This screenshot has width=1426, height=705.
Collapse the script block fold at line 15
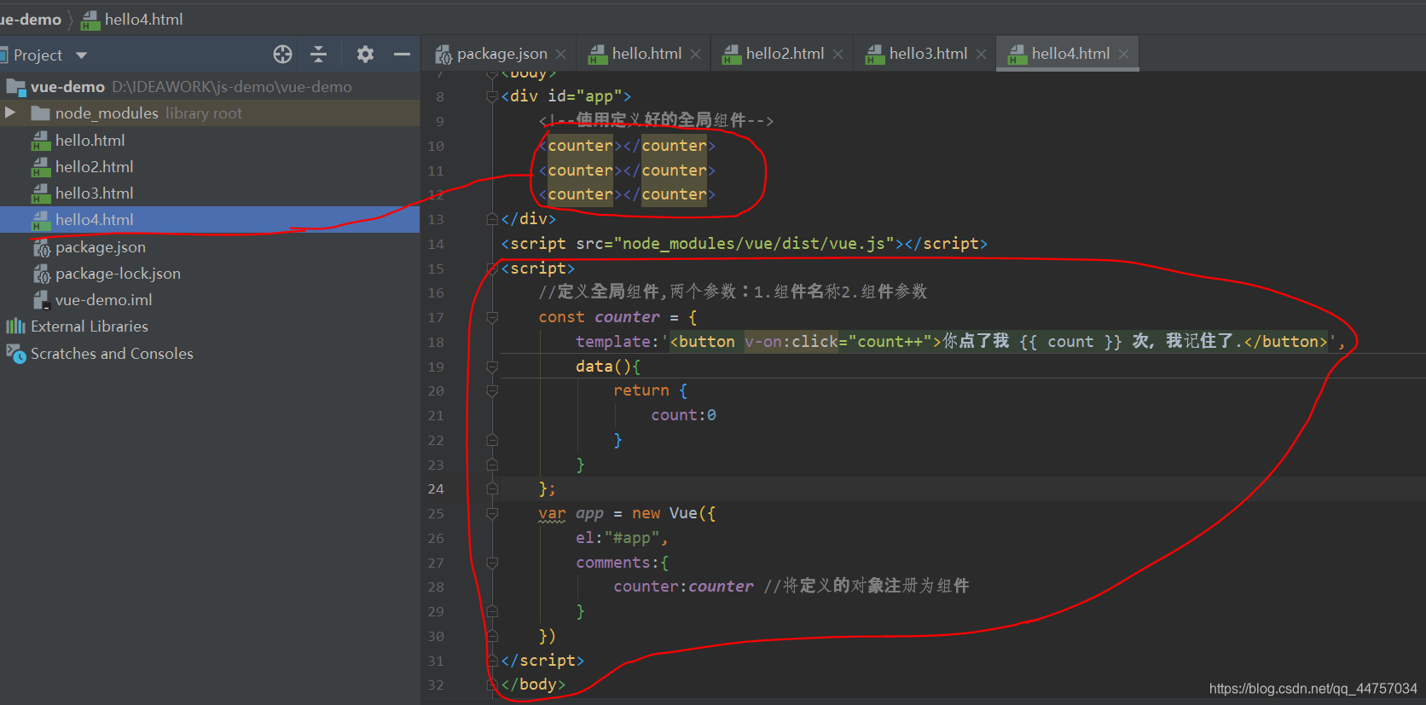pos(492,269)
